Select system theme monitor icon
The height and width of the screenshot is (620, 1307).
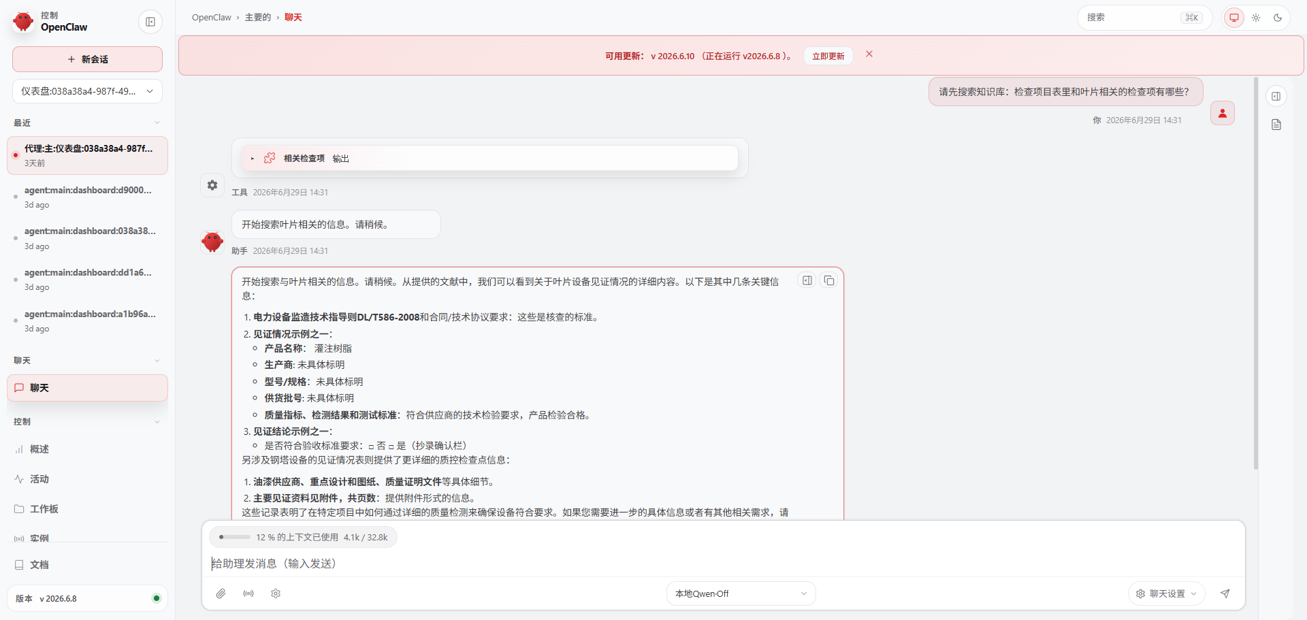point(1234,18)
